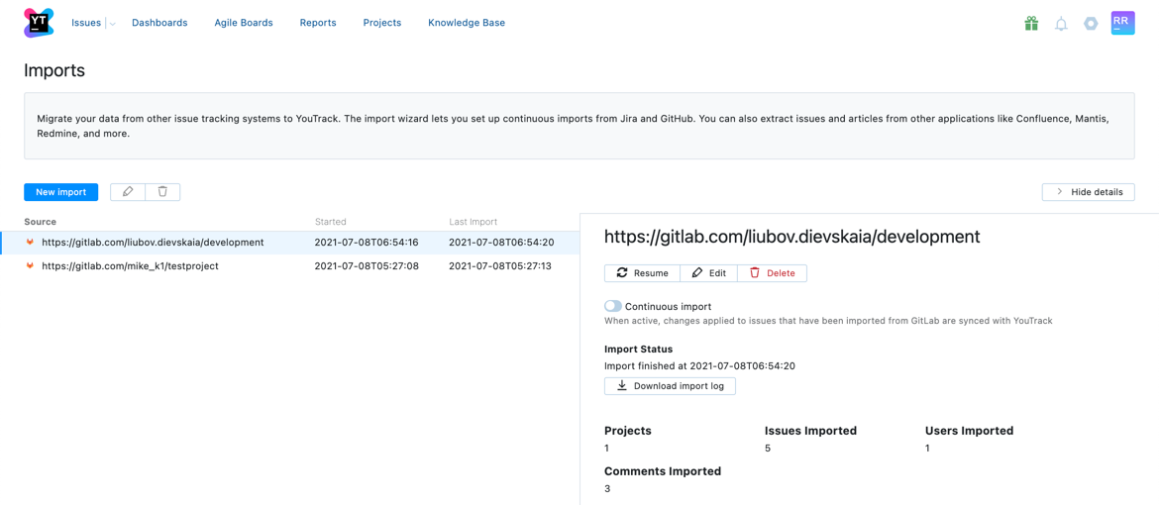
Task: Click the trash icon next to New import
Action: (x=162, y=191)
